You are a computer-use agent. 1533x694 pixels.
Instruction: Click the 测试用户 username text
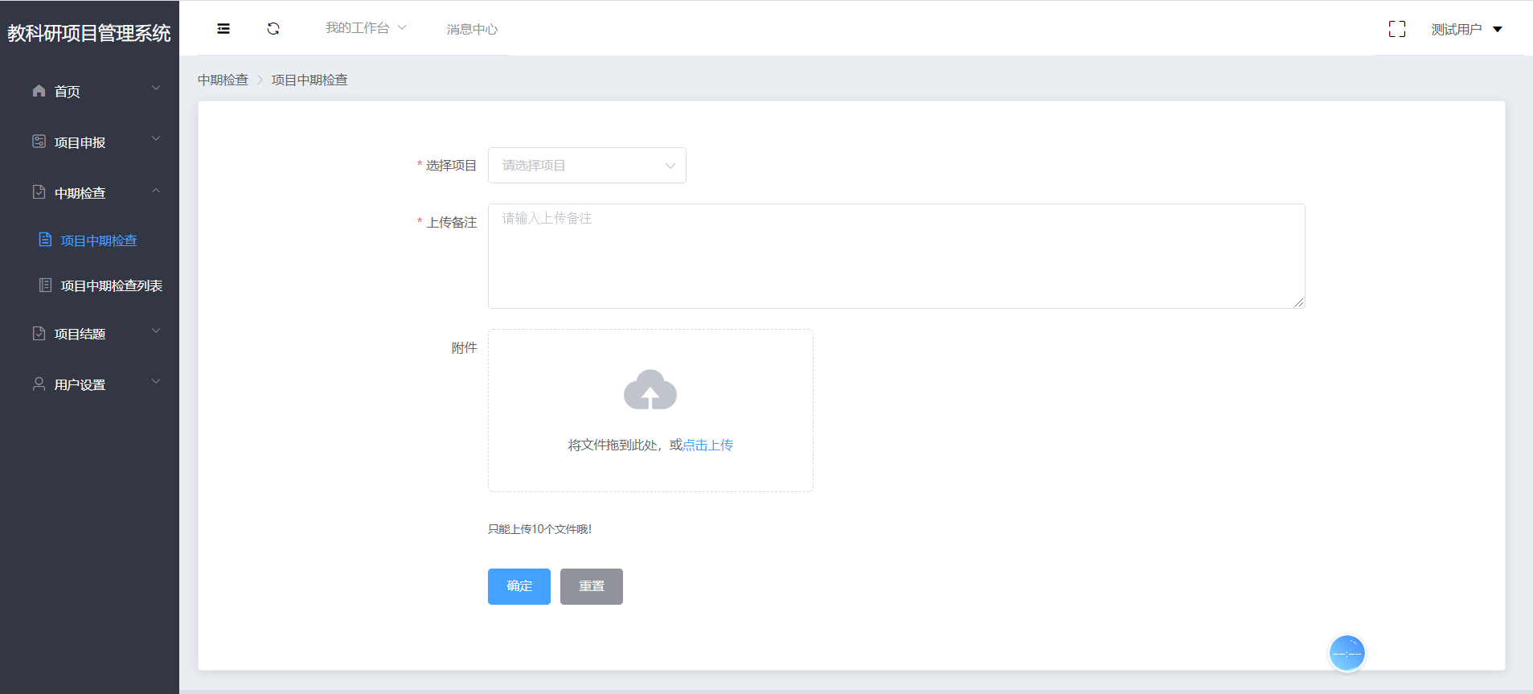pos(1457,30)
